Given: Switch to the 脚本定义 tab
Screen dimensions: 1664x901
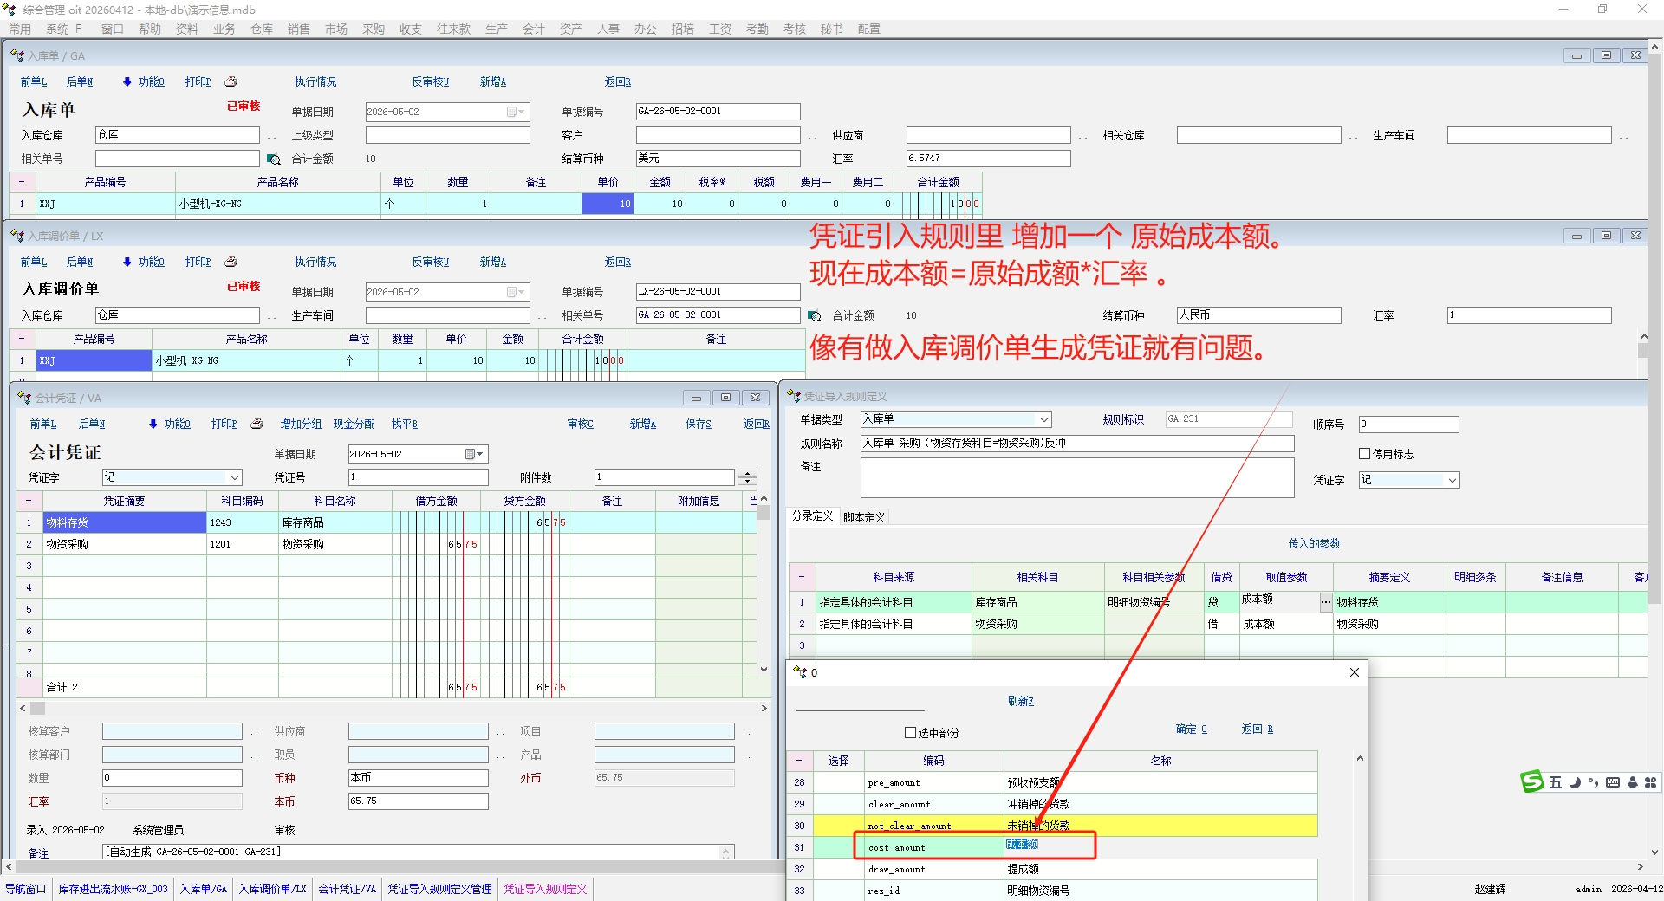Looking at the screenshot, I should (864, 517).
